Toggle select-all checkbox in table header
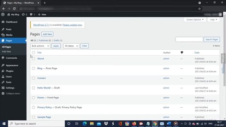The image size is (226, 127). (34, 53)
